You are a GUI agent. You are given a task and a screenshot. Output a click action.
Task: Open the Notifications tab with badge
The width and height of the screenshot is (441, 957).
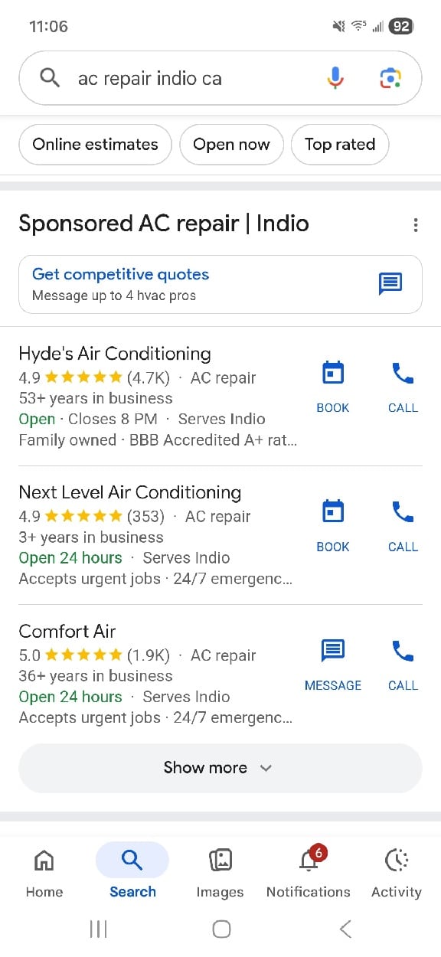pyautogui.click(x=308, y=873)
